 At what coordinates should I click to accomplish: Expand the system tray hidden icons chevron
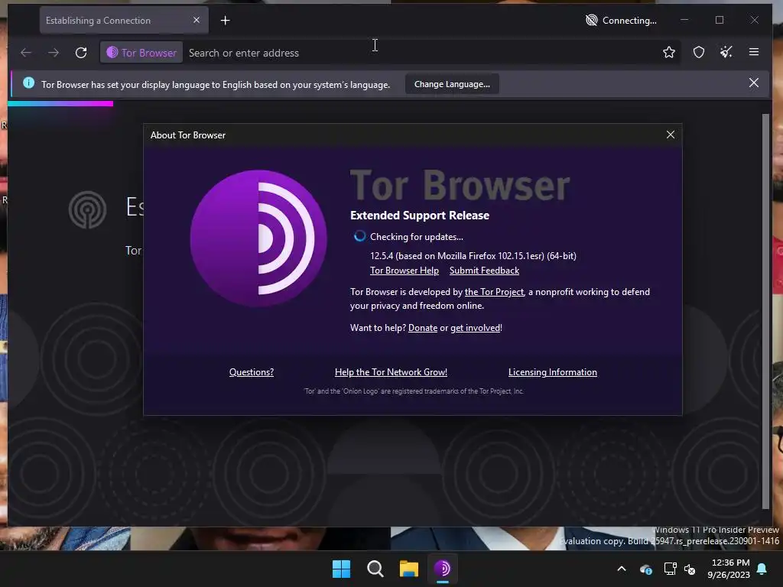pyautogui.click(x=622, y=569)
